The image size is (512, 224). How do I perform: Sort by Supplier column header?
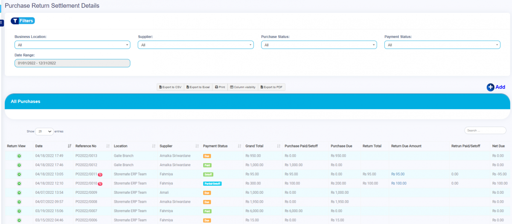click(179, 146)
